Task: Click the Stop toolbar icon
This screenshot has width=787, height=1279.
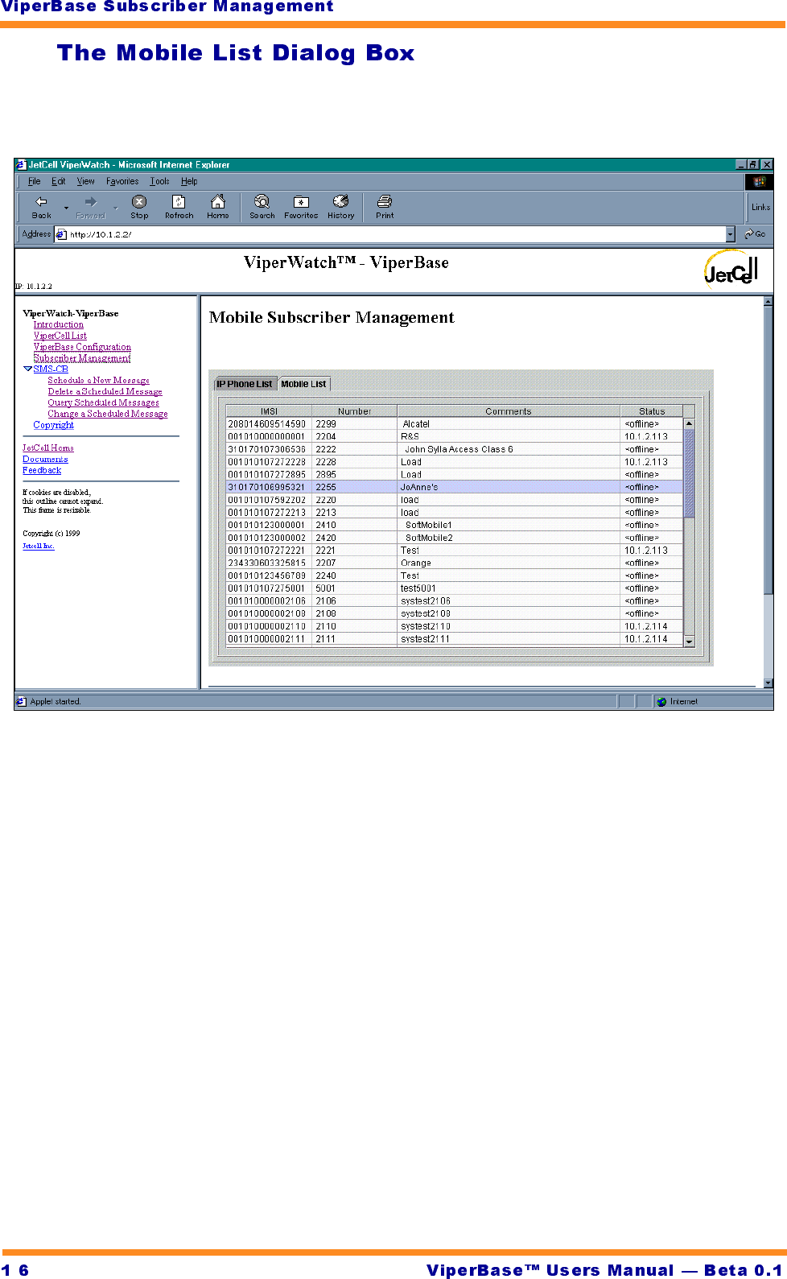Action: click(x=139, y=206)
